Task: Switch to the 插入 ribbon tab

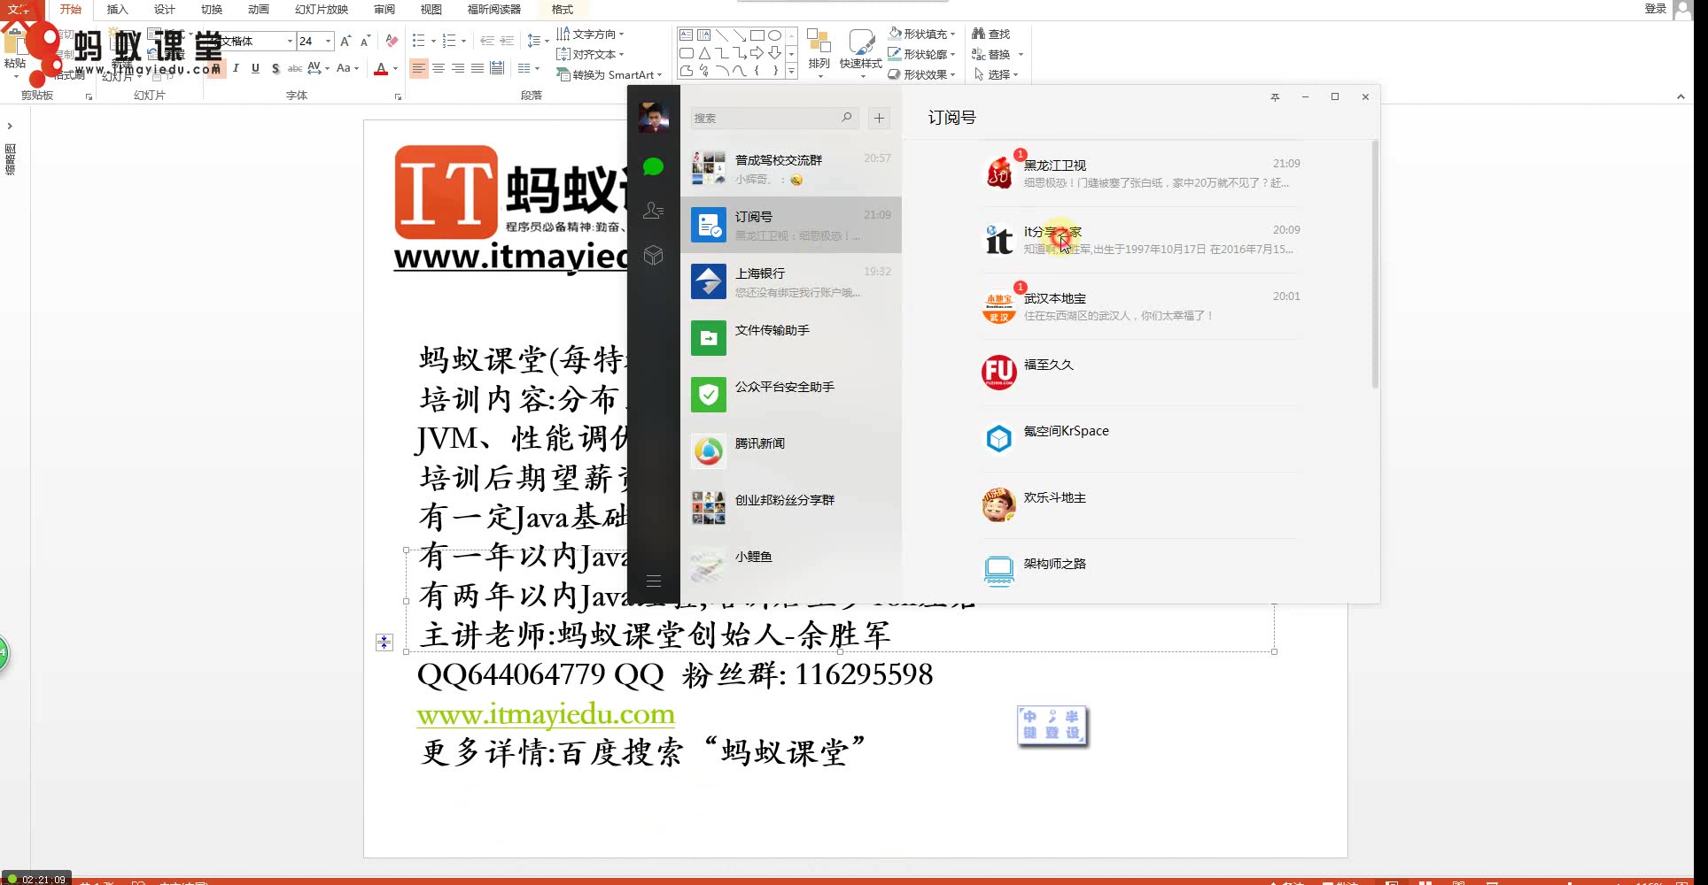Action: 117,9
